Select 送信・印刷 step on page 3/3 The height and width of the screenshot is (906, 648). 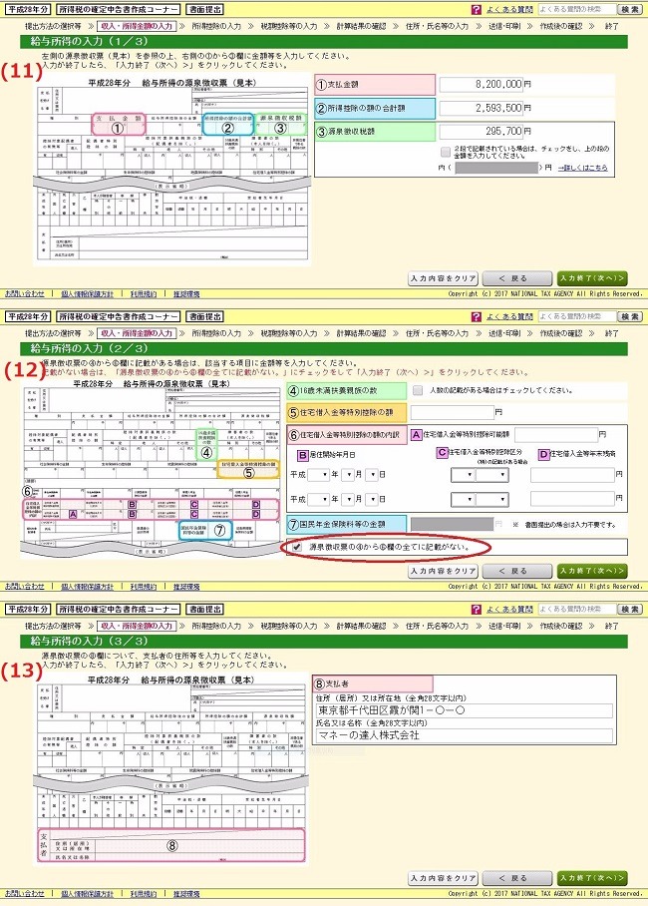click(504, 627)
